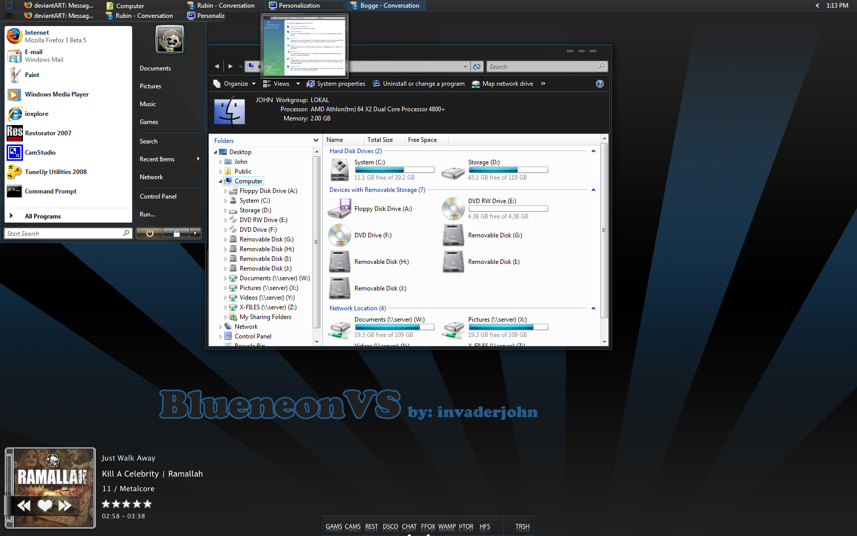Open the Organize dropdown
The image size is (857, 536).
(x=234, y=84)
